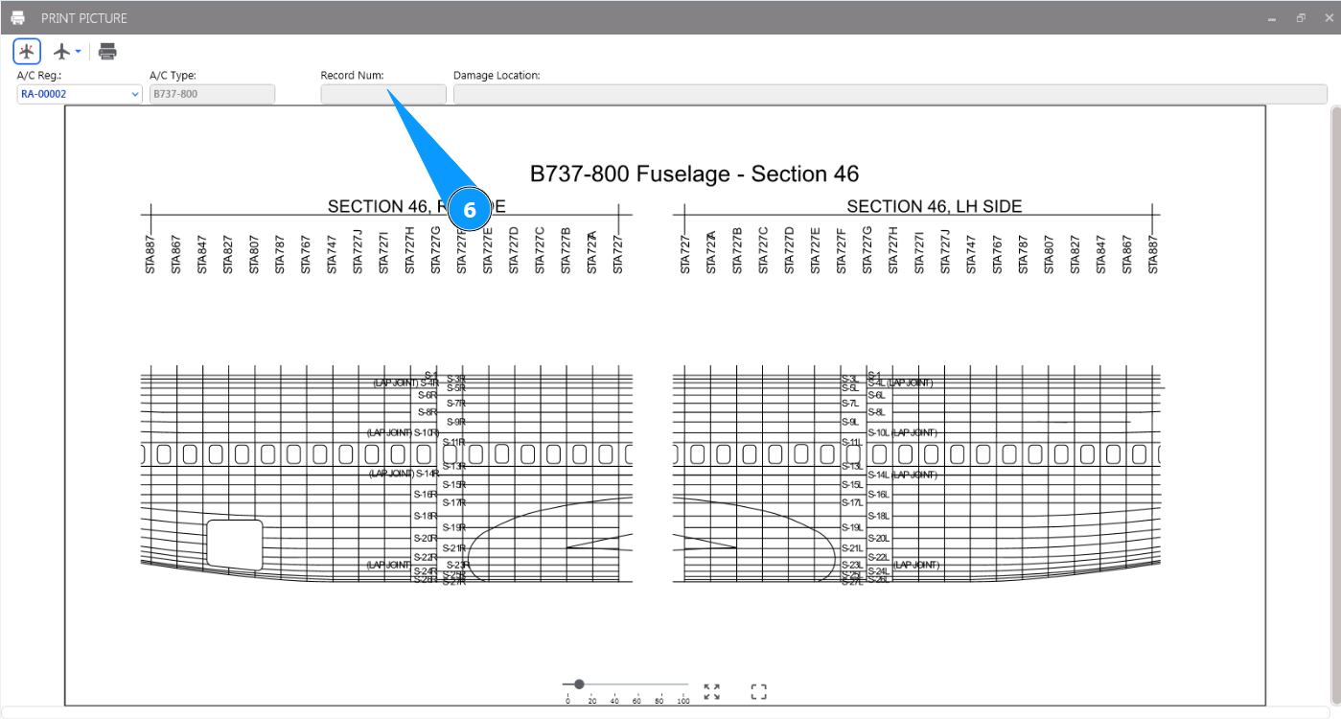This screenshot has height=719, width=1341.
Task: Click the 'A/C Reg.:' label
Action: point(39,75)
